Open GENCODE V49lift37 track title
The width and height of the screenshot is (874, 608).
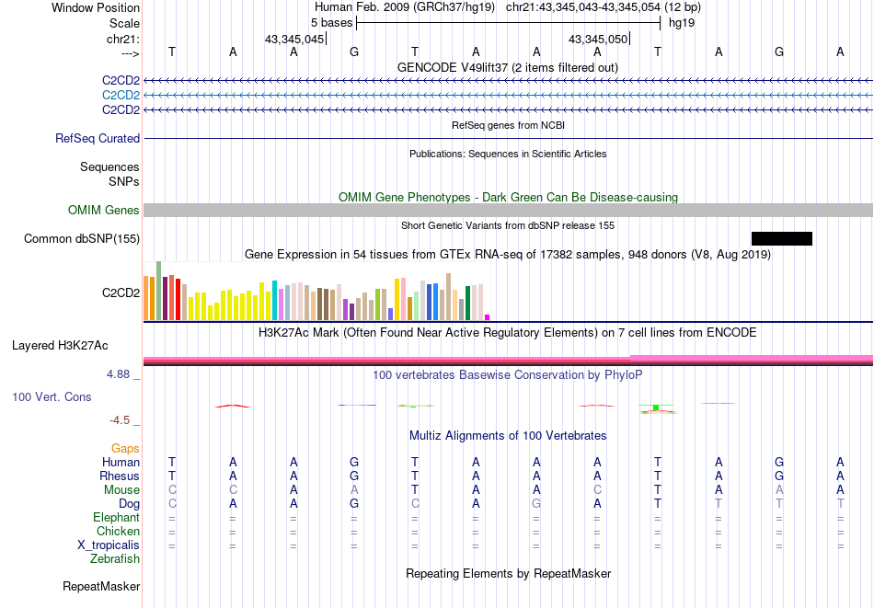click(x=507, y=67)
